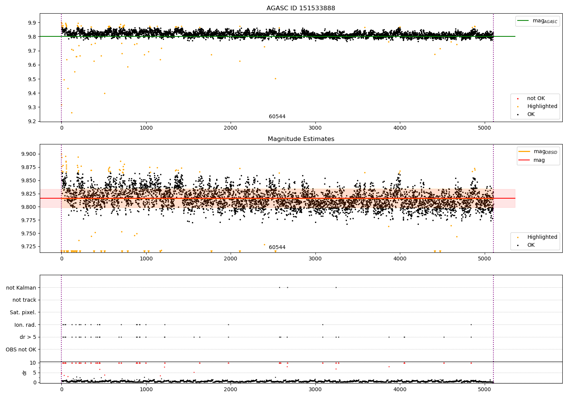The height and width of the screenshot is (398, 568).
Task: Click the "Ion. rad." y-axis label
Action: (25, 325)
